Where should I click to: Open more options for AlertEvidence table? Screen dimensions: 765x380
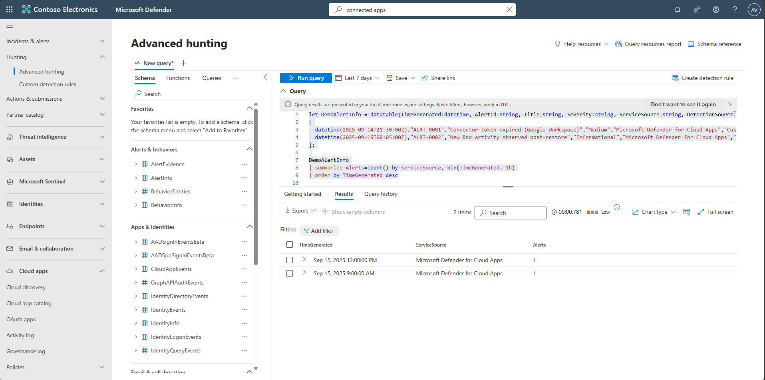point(245,164)
